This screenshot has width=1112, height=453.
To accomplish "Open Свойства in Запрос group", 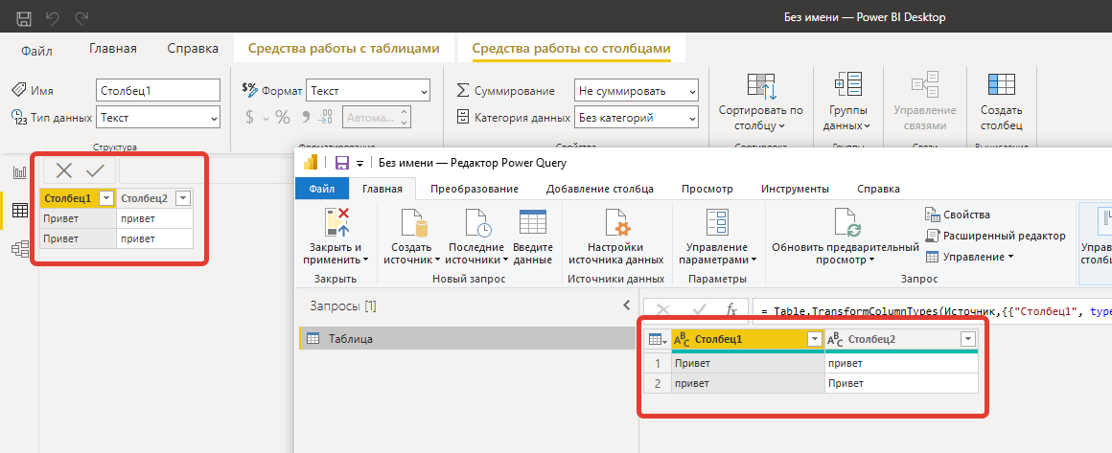I will click(958, 215).
